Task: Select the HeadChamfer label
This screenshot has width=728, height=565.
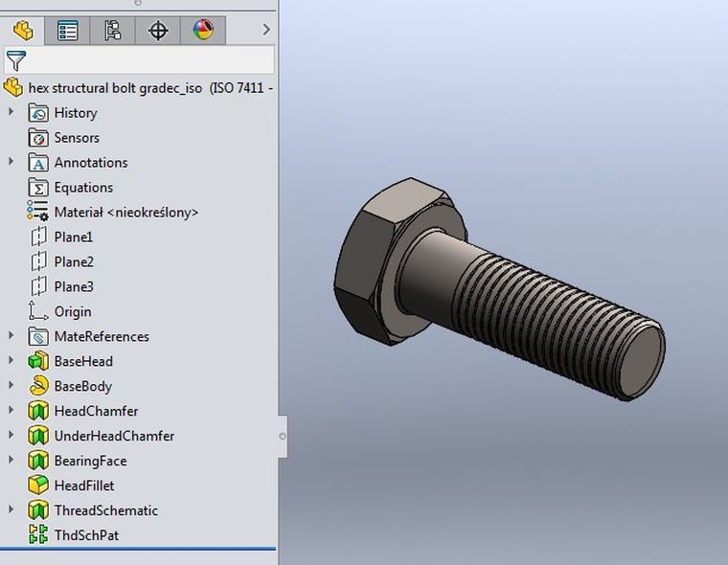Action: (x=96, y=411)
